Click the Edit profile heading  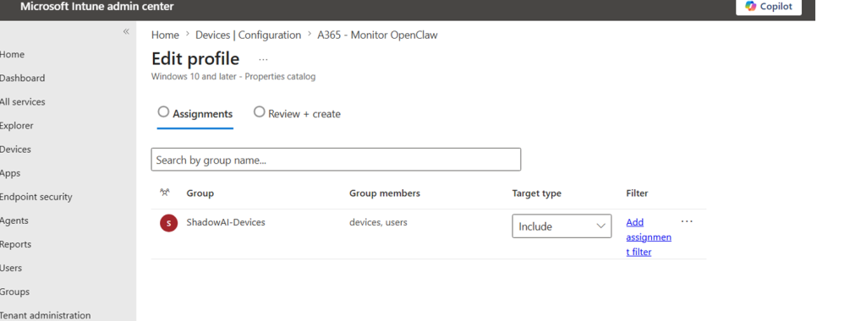click(x=195, y=59)
